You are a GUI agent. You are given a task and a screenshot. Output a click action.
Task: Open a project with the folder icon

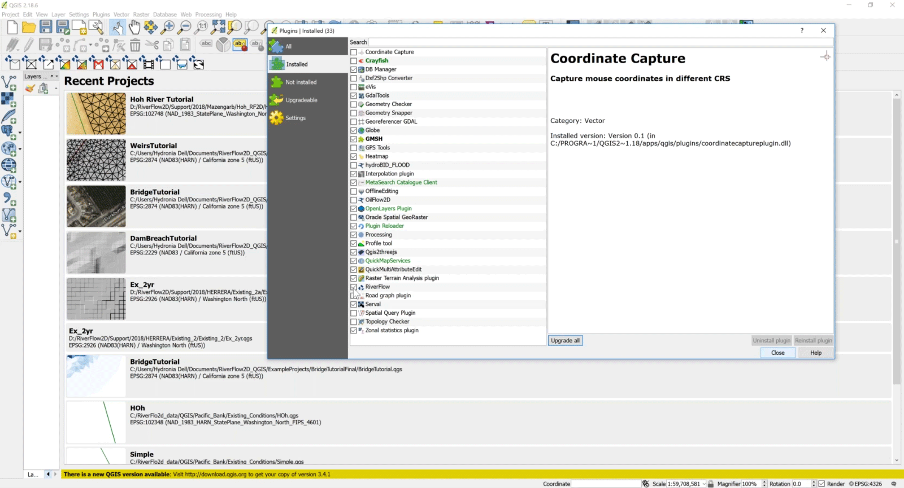pos(29,27)
